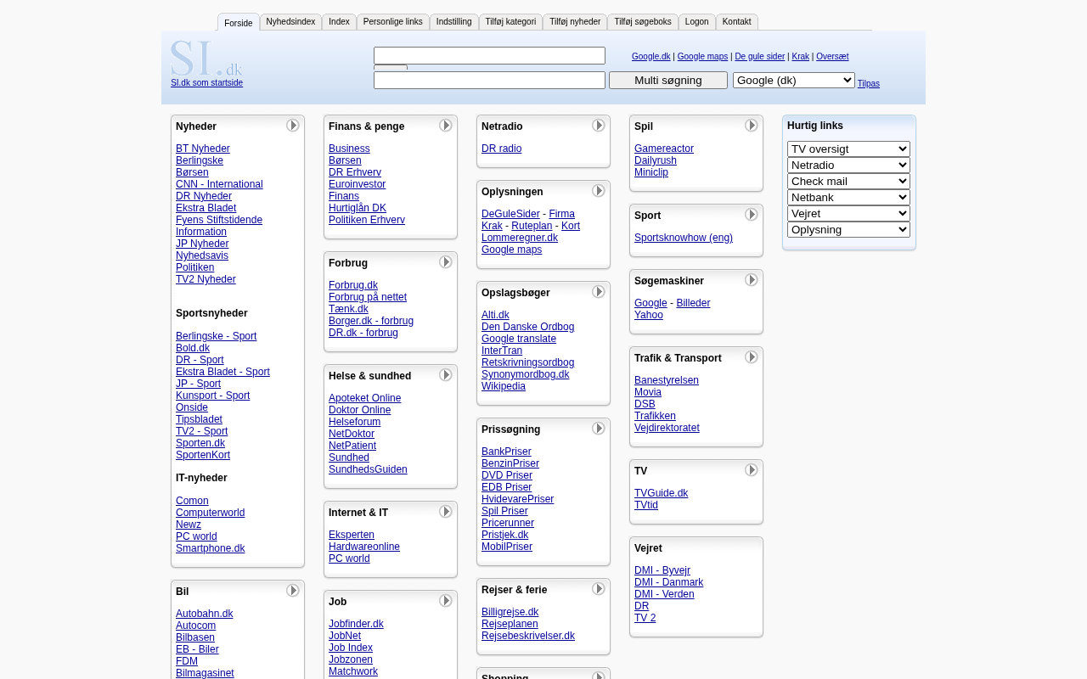Open the Netbank dropdown in Hurtig links
The width and height of the screenshot is (1087, 679).
coord(848,197)
